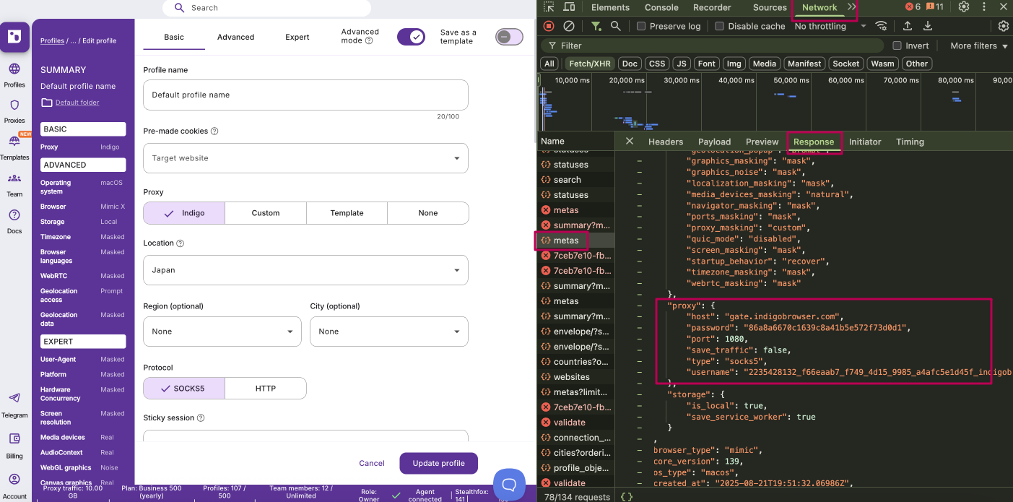Filter requests by Doc type

(630, 64)
